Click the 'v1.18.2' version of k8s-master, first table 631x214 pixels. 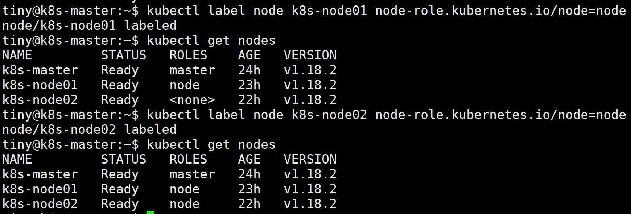coord(310,70)
